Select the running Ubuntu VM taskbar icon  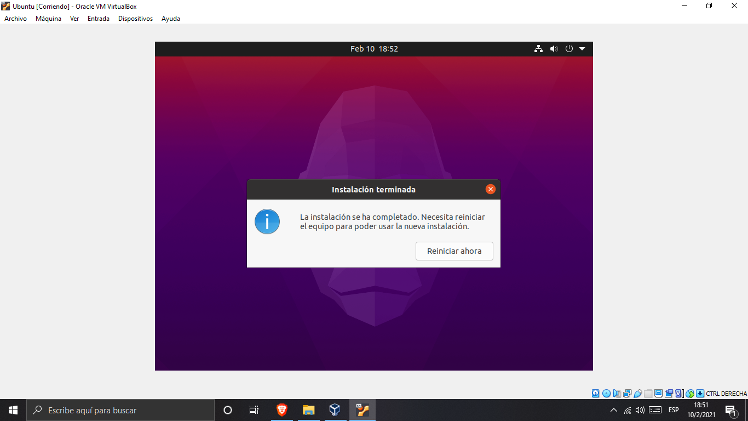coord(362,410)
